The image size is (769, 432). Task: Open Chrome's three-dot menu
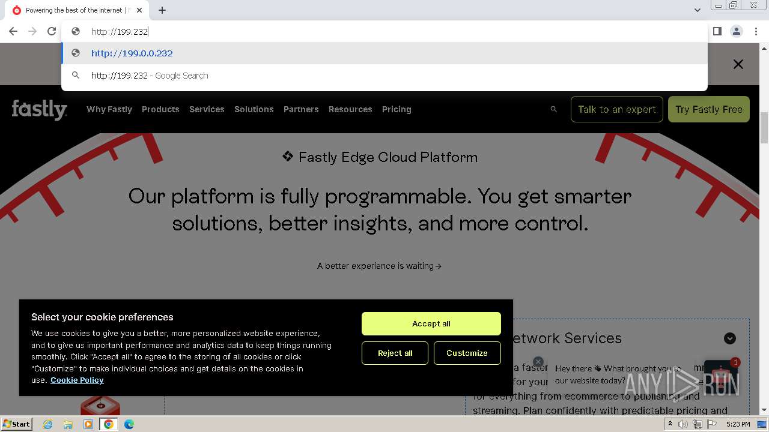coord(756,31)
